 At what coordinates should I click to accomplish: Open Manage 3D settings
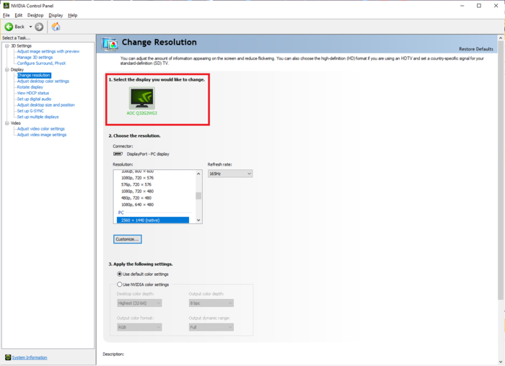[x=35, y=57]
